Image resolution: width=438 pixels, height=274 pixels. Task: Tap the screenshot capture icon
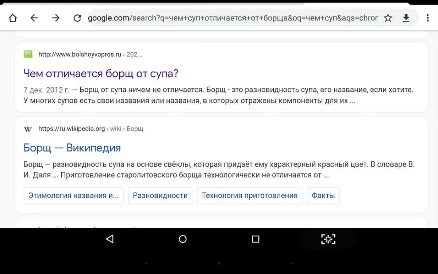point(328,239)
